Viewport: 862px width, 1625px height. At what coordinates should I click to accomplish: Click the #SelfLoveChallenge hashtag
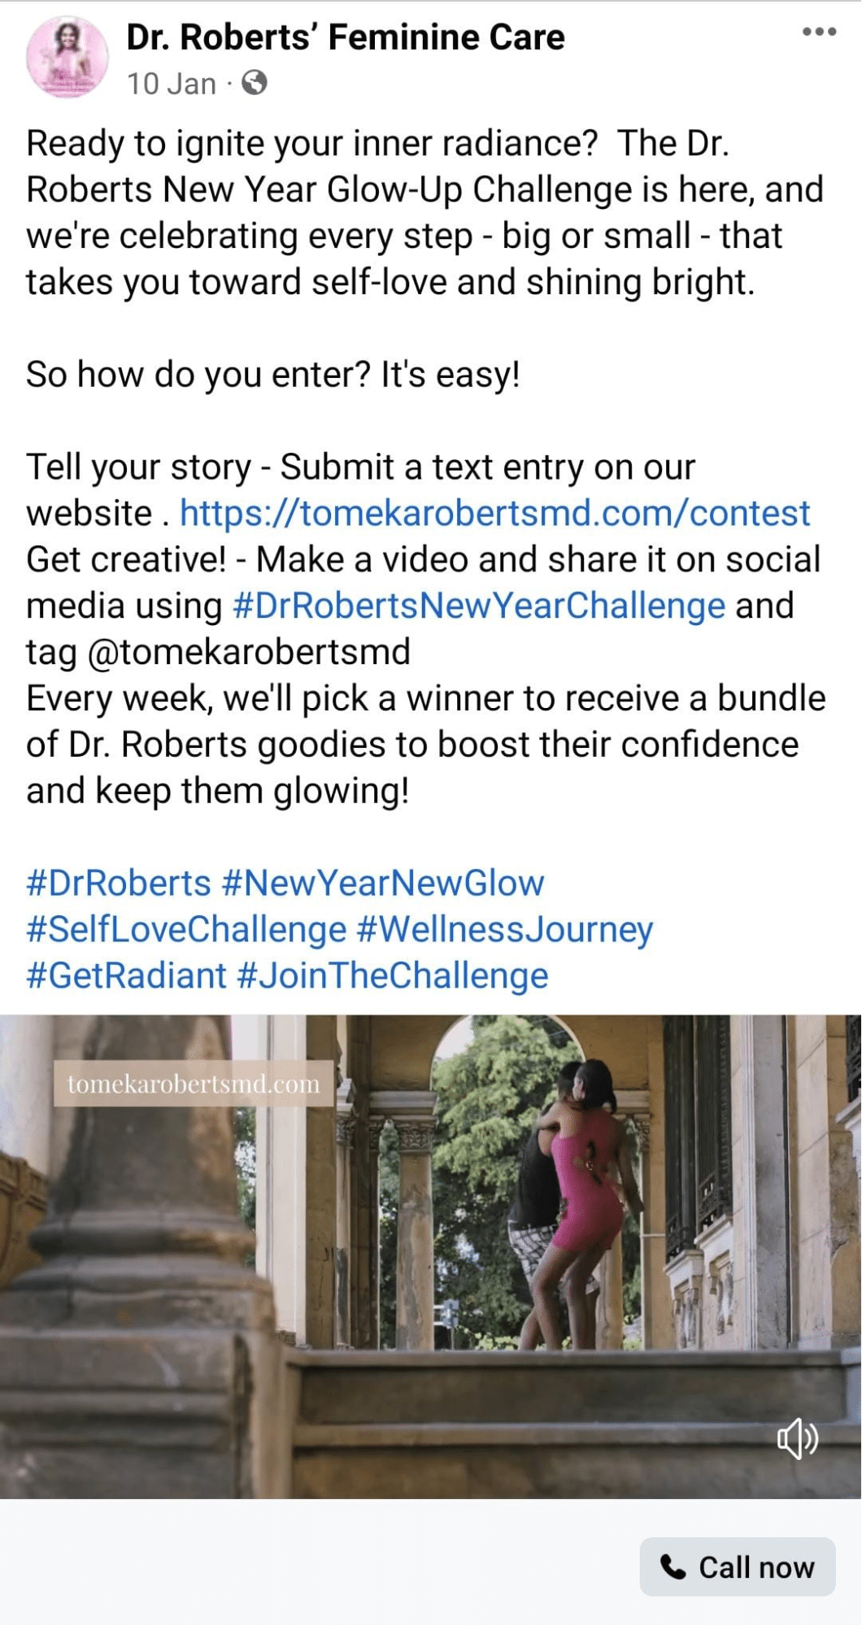[186, 929]
